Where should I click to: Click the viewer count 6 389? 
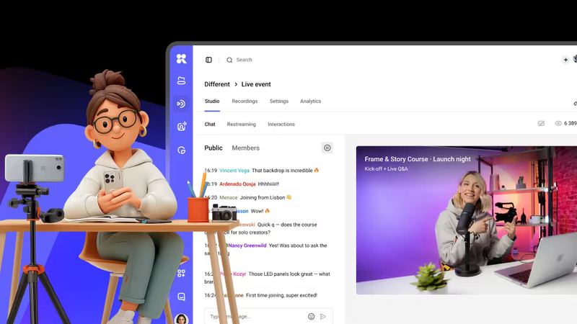coord(571,123)
